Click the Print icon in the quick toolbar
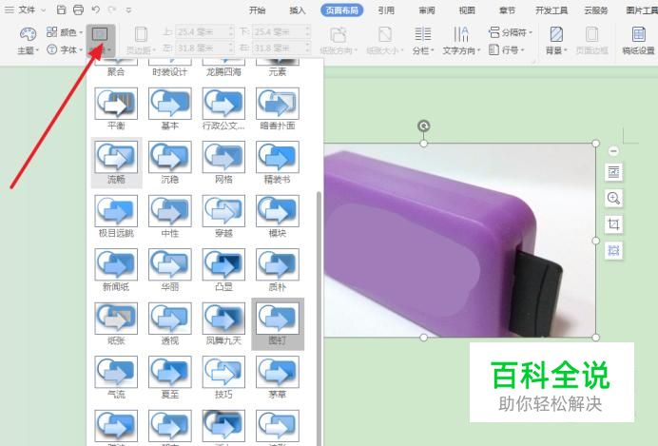Image resolution: width=658 pixels, height=446 pixels. pos(78,10)
